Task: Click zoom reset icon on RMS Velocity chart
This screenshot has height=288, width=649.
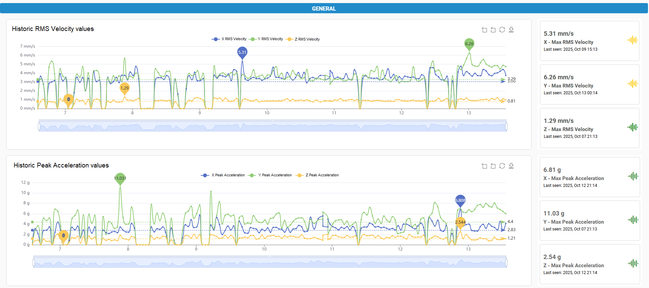Action: pos(493,30)
